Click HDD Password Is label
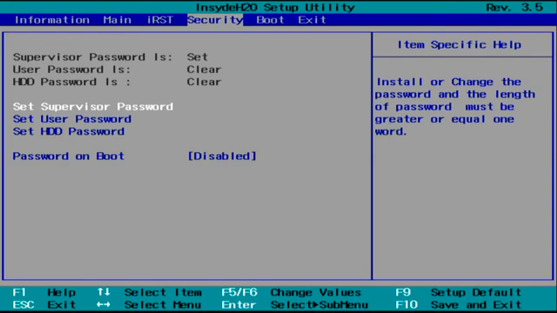 pos(71,82)
